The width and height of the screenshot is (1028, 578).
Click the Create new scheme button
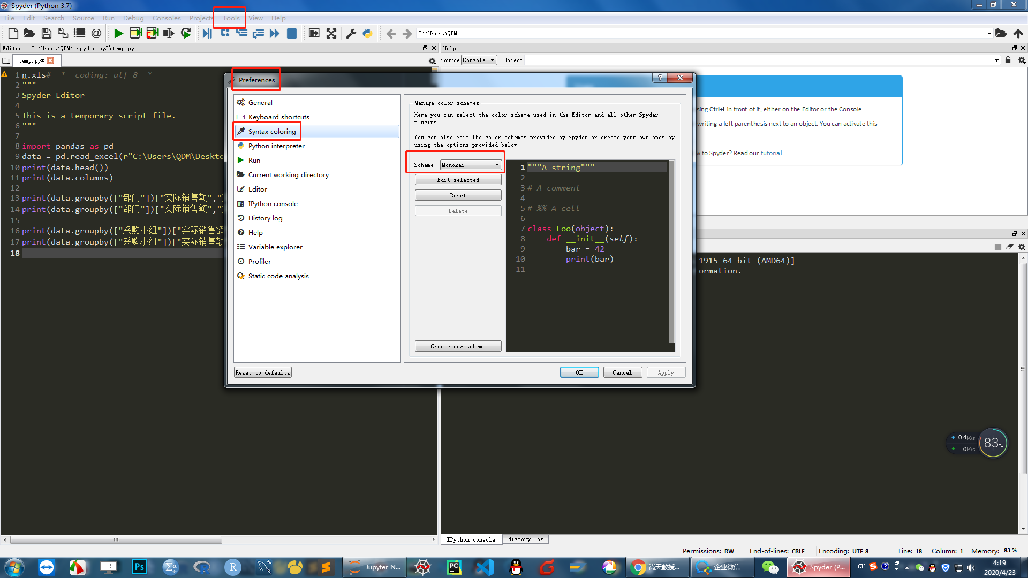click(458, 346)
